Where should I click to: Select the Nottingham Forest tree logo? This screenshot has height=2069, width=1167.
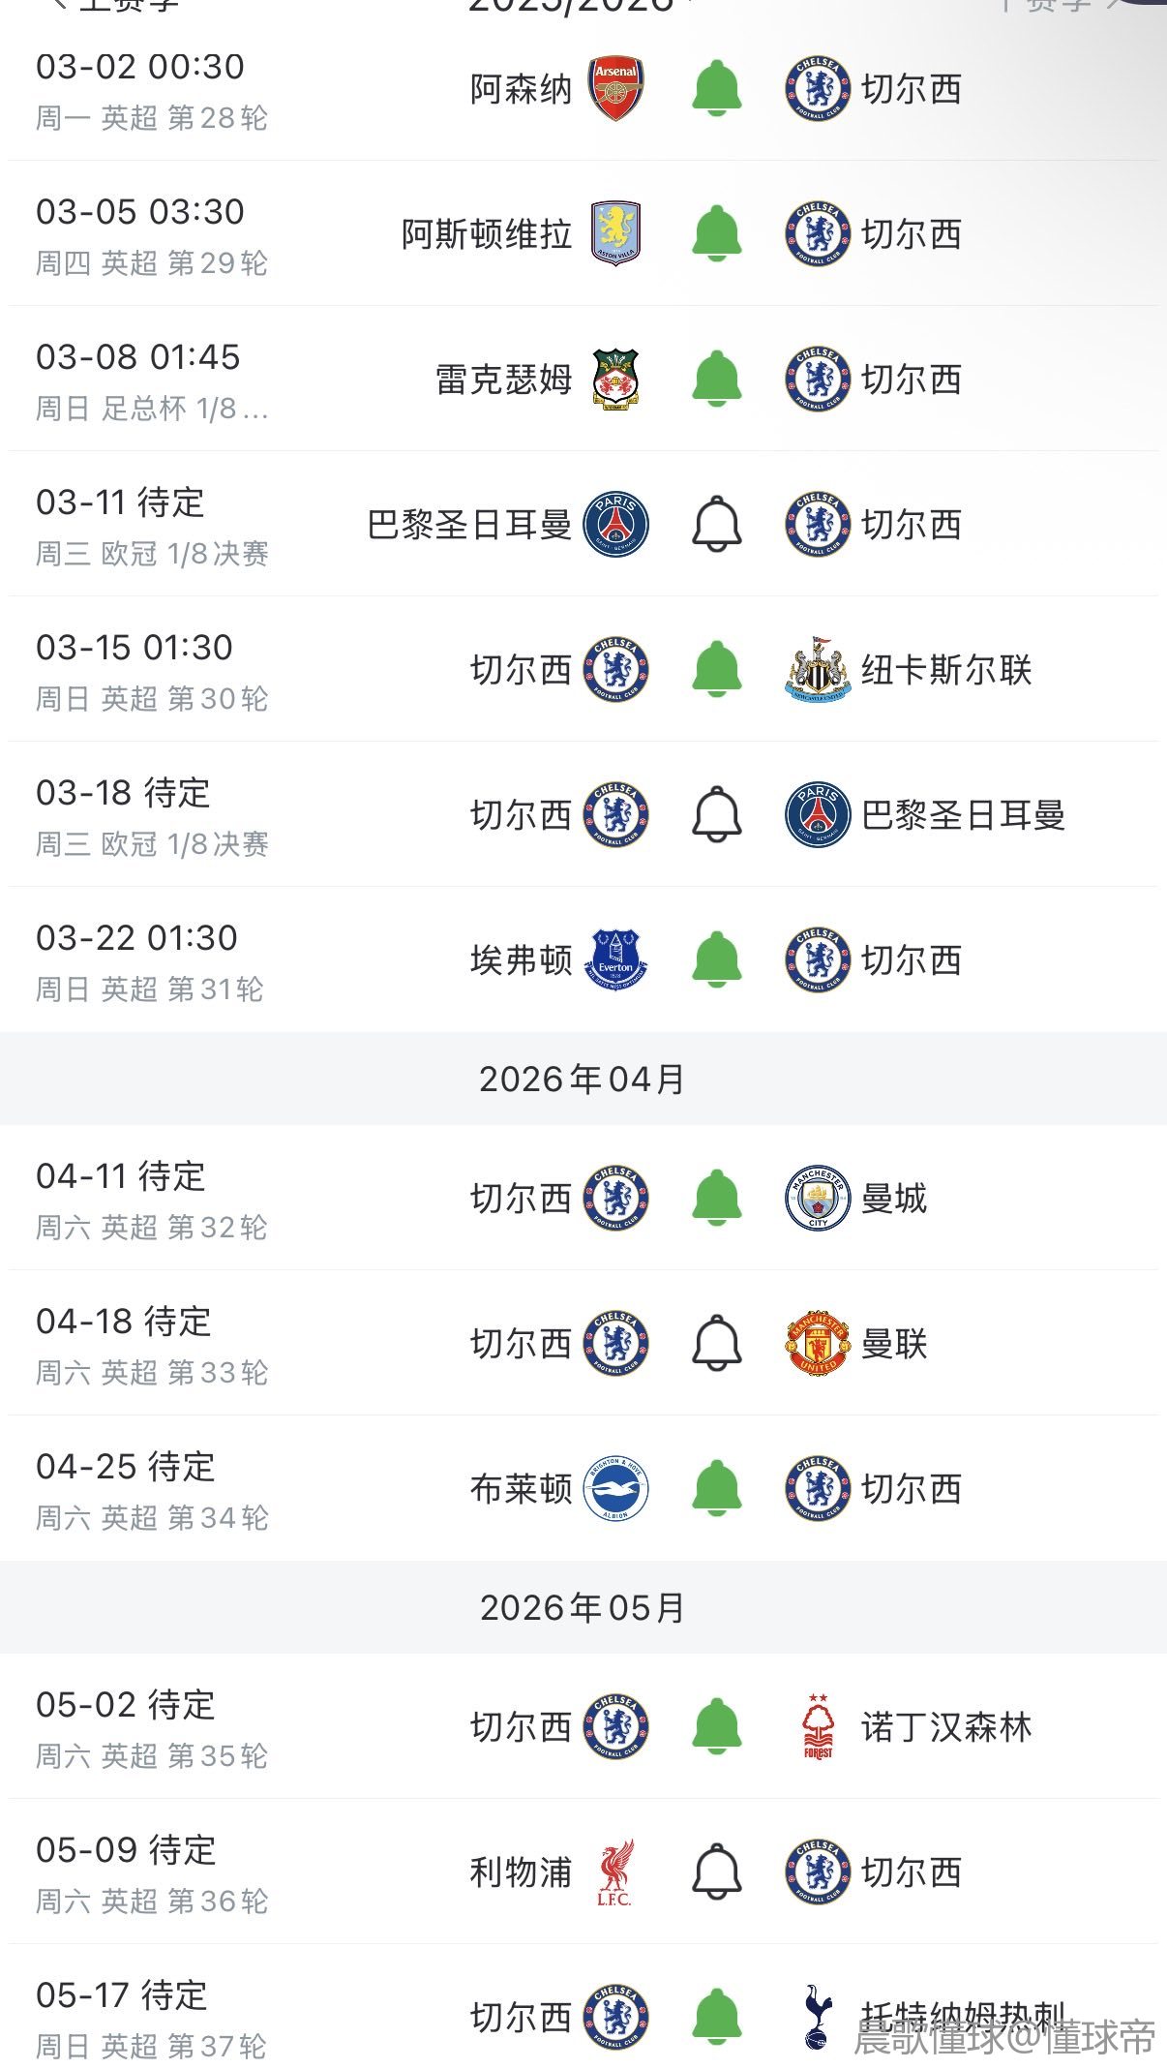(x=818, y=1726)
